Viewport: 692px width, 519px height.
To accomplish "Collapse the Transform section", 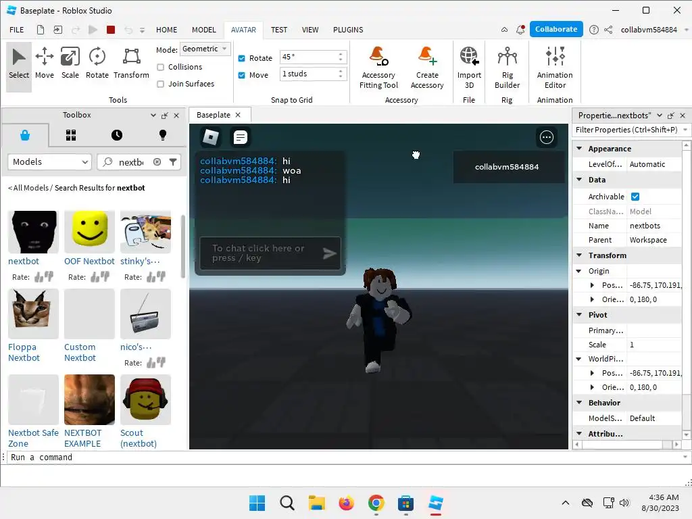I will [579, 255].
